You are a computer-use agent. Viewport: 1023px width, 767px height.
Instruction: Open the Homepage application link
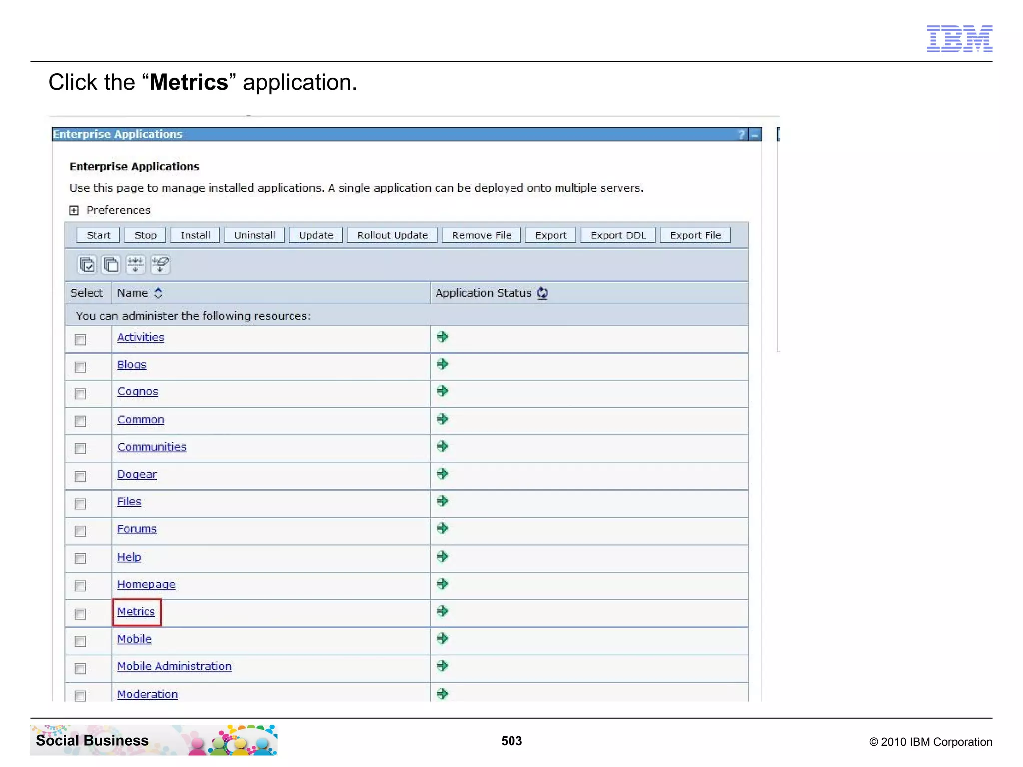tap(146, 585)
